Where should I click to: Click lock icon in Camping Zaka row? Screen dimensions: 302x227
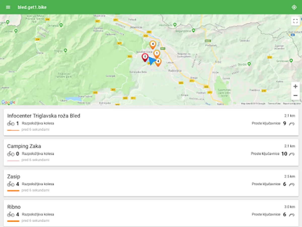pos(292,154)
